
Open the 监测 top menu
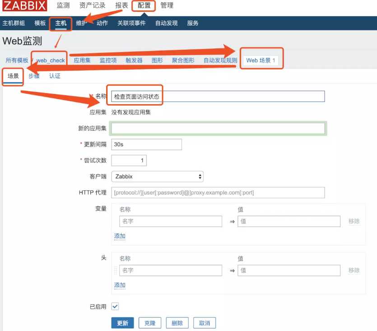point(63,6)
